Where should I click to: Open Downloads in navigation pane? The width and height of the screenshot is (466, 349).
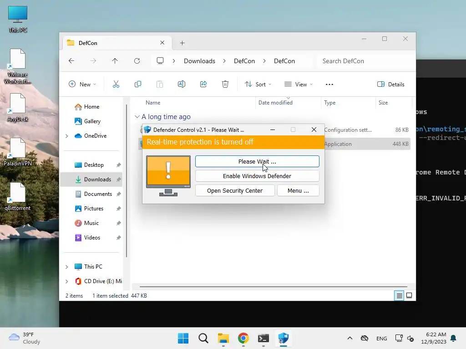tap(92, 179)
